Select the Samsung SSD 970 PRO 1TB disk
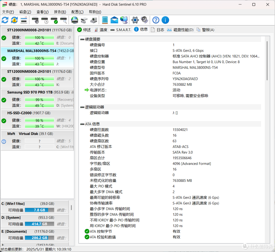Screen dimensions: 275x252 (x=37, y=99)
